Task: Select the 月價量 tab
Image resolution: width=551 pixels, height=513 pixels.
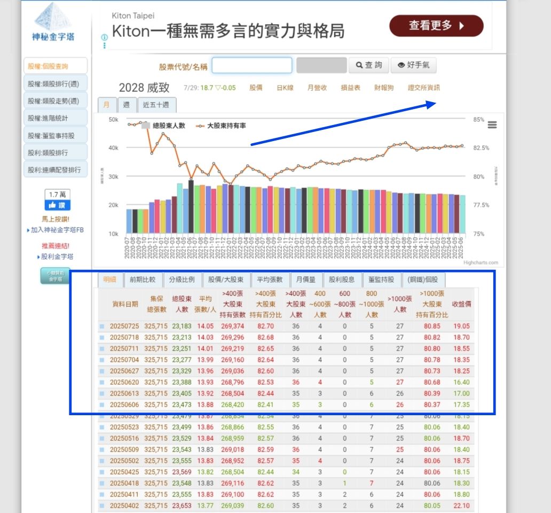Action: pyautogui.click(x=306, y=279)
